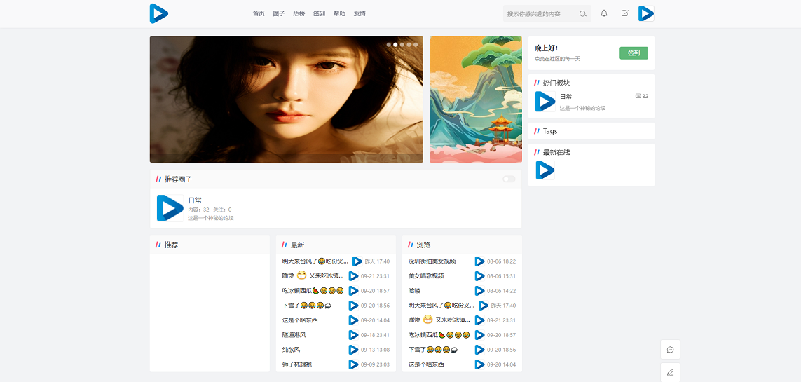This screenshot has width=801, height=382.
Task: Click the notification bell icon
Action: click(604, 13)
